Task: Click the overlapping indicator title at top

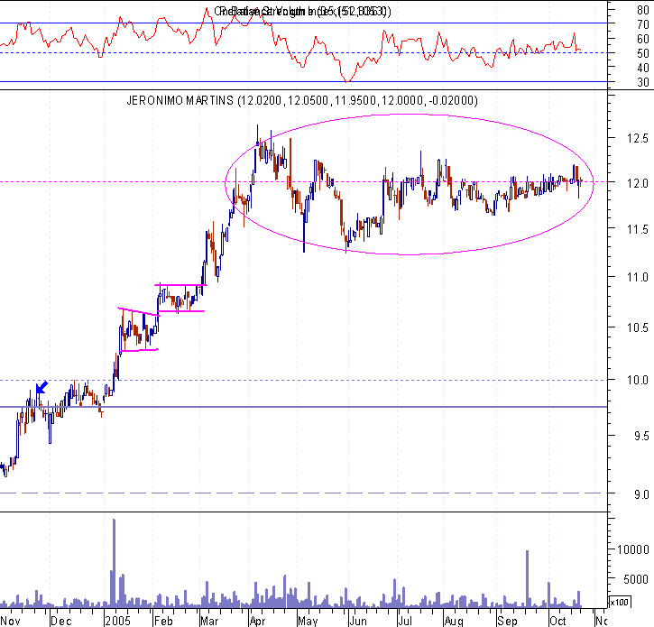Action: click(303, 11)
